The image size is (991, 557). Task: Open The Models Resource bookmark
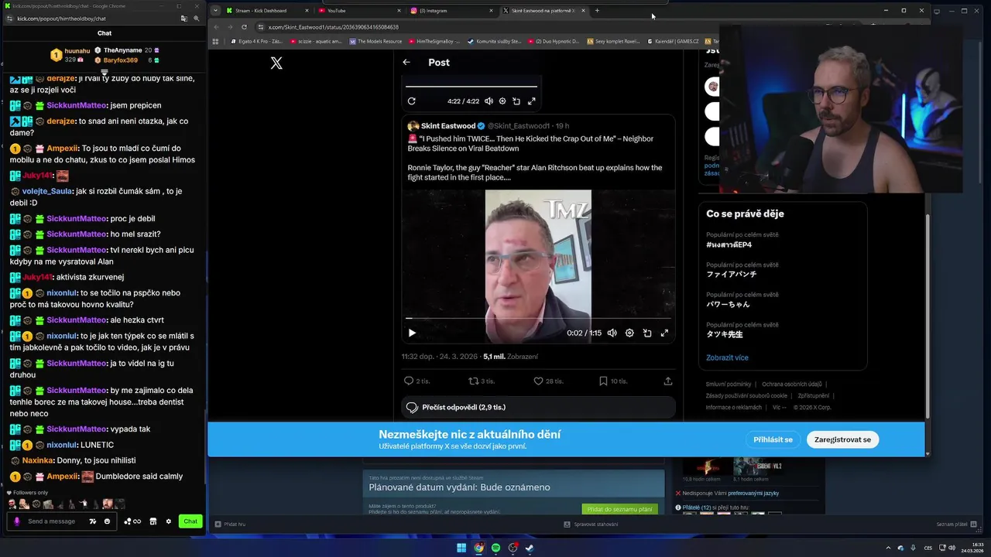(x=374, y=42)
